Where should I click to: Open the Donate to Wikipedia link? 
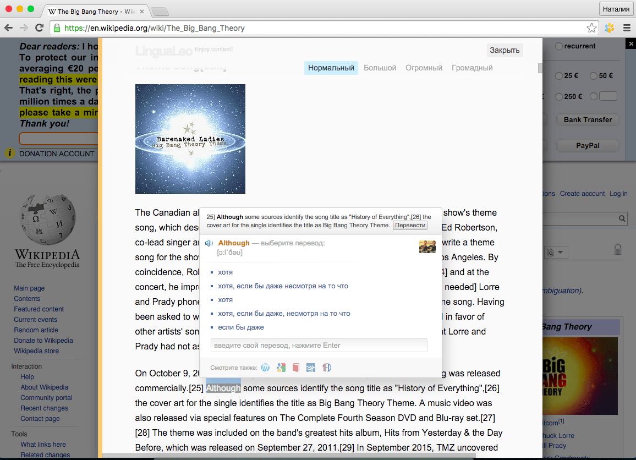(43, 341)
